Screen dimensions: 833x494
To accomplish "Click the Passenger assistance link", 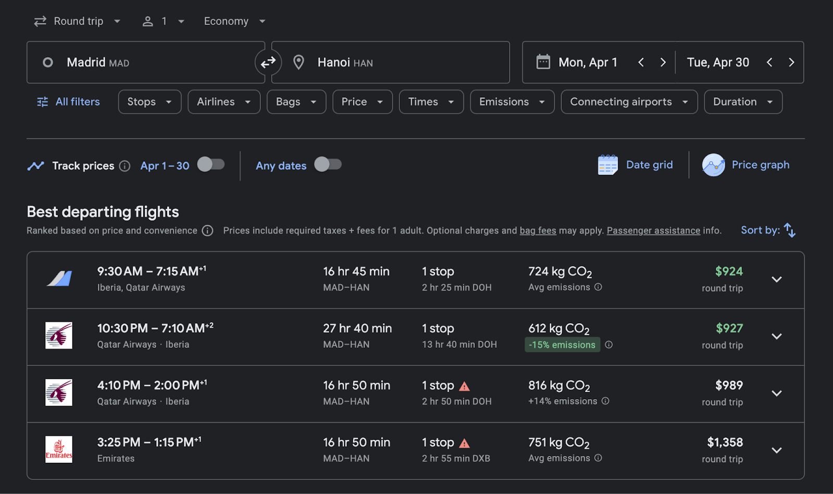I will click(x=653, y=231).
